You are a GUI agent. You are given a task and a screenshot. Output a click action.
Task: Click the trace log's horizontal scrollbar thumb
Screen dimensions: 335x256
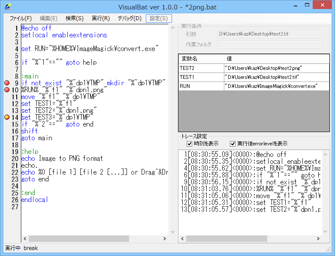click(x=226, y=238)
